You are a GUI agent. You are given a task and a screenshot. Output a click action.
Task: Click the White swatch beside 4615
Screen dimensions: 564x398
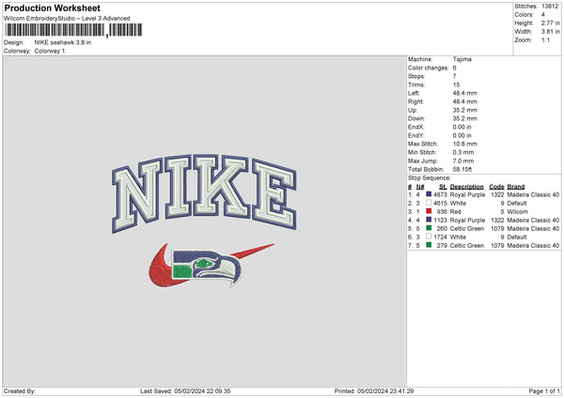coord(429,203)
